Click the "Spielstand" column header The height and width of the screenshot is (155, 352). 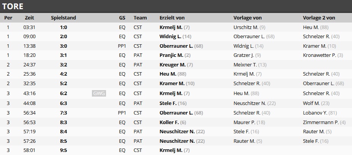63,18
